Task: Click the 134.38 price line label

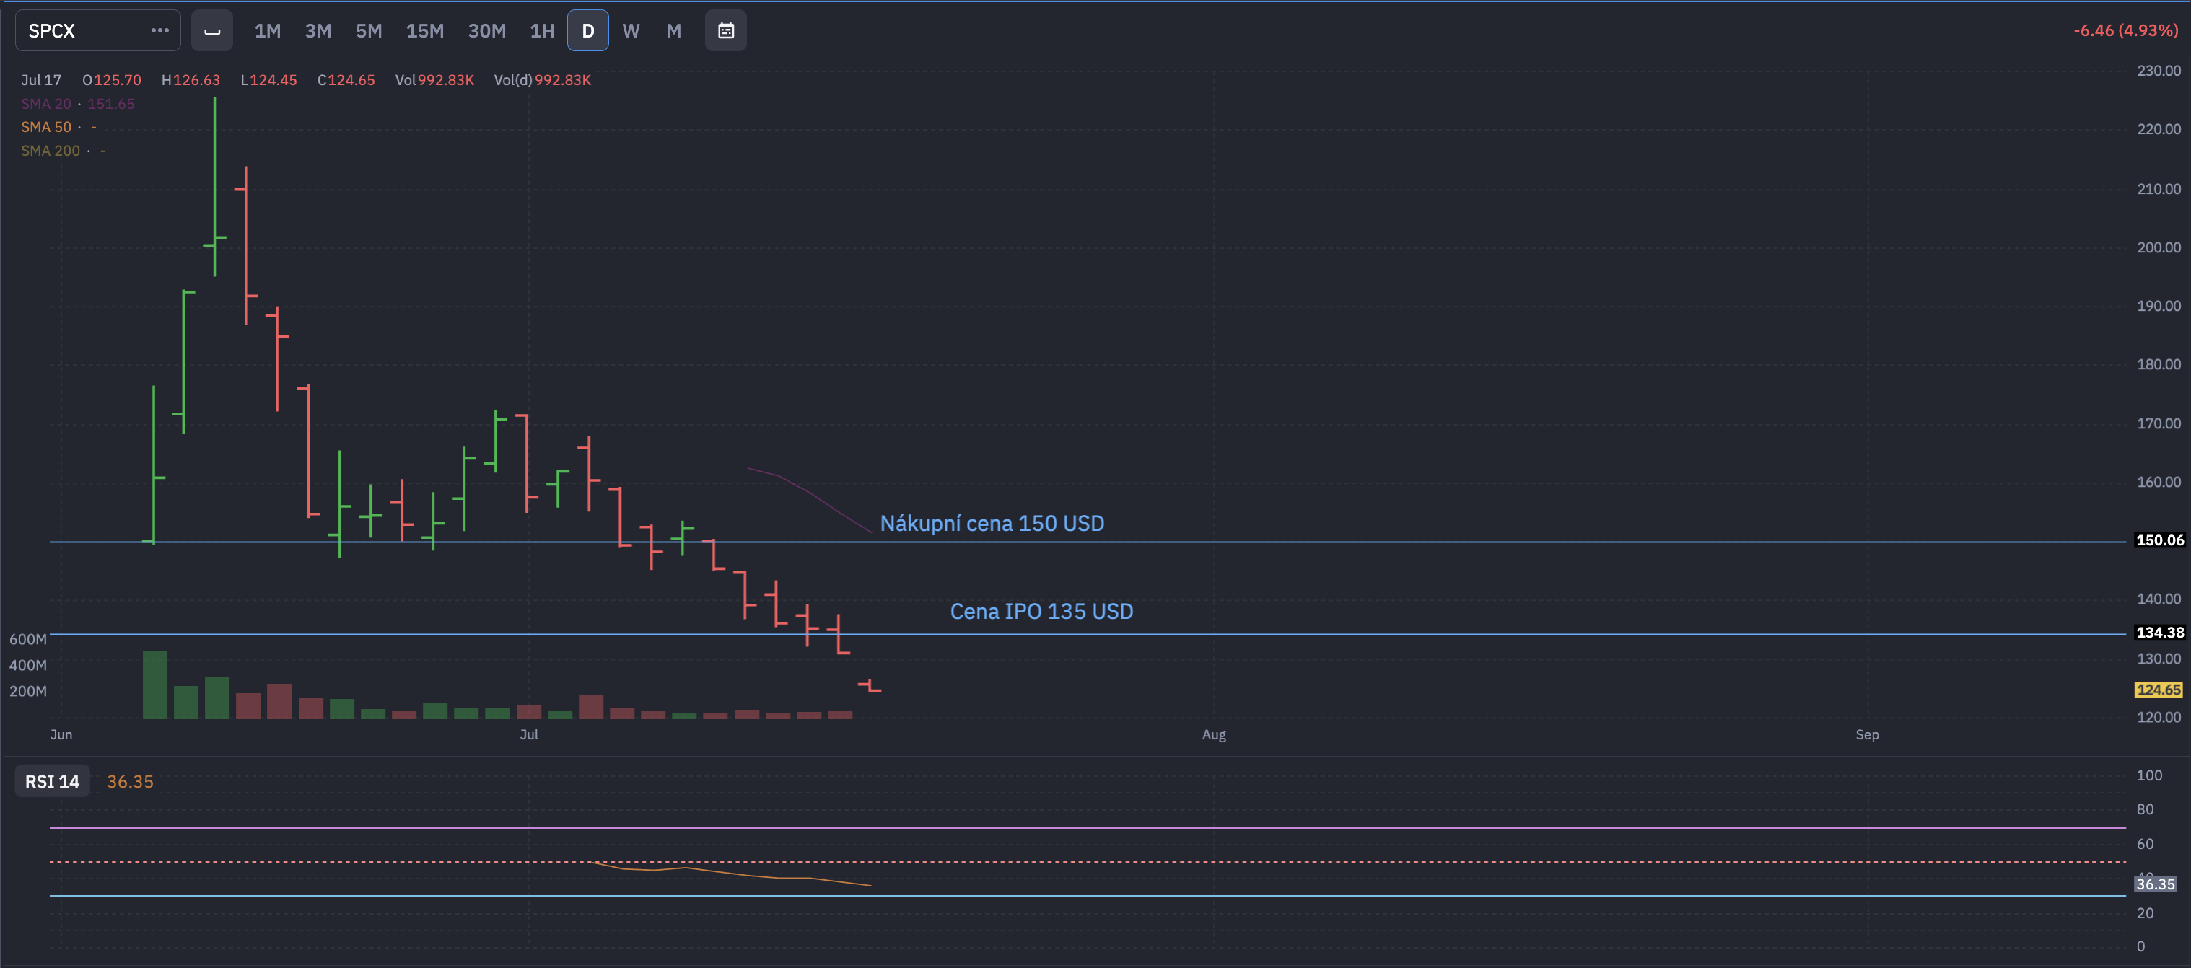Action: [2159, 633]
